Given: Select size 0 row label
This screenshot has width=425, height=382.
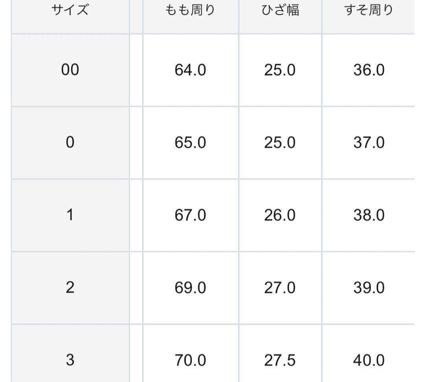Looking at the screenshot, I should click(x=70, y=143).
